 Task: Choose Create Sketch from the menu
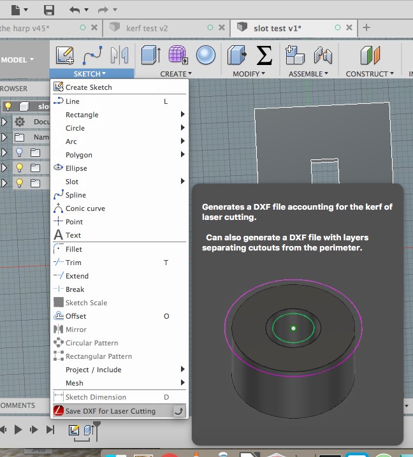pyautogui.click(x=119, y=87)
